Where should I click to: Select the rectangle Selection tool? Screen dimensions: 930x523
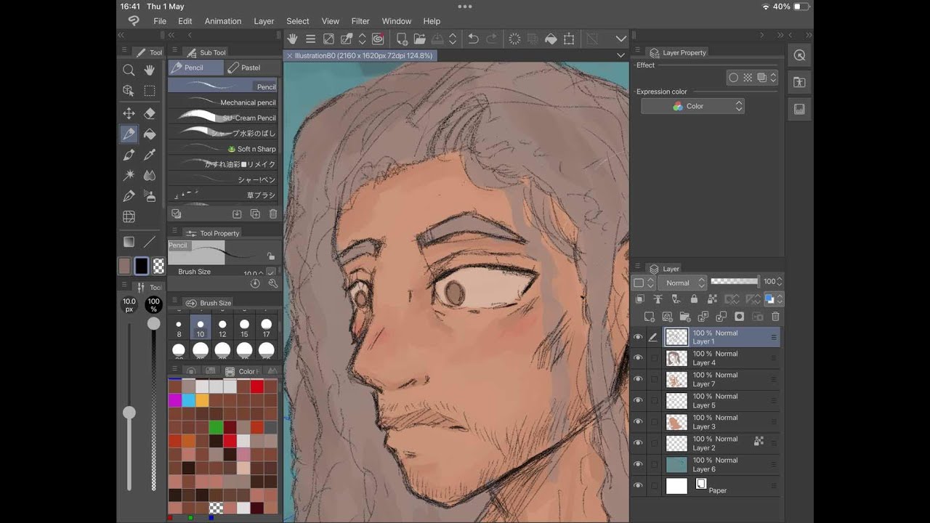tap(150, 91)
